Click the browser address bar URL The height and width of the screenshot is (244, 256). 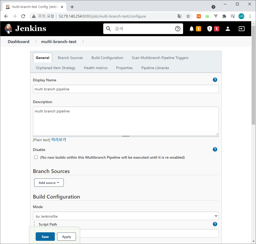(102, 16)
